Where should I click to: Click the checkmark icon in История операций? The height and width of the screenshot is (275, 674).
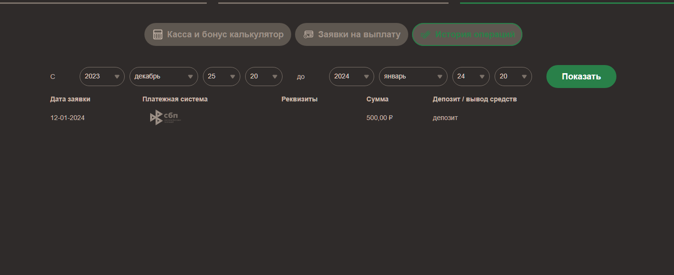point(425,34)
